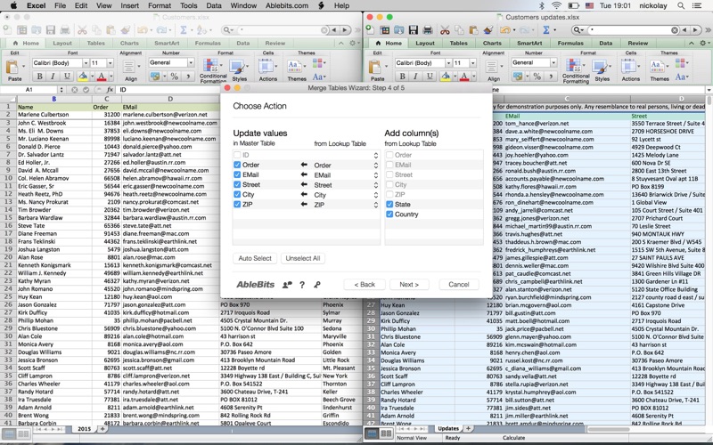Open font name dropdown in Customers updates ribbon
The image size is (713, 445).
448,62
